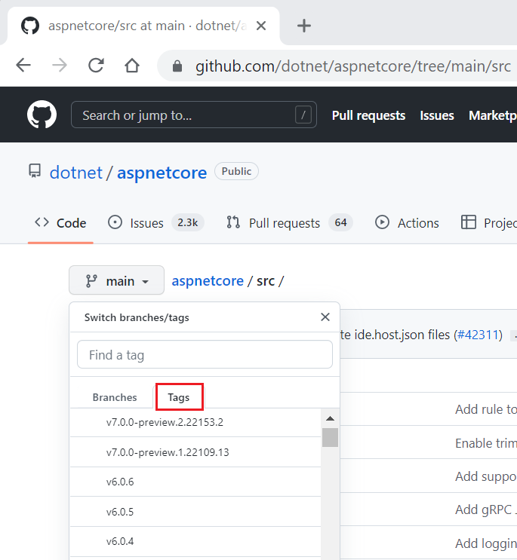Select tag v6.0.6
The width and height of the screenshot is (517, 560).
(120, 482)
